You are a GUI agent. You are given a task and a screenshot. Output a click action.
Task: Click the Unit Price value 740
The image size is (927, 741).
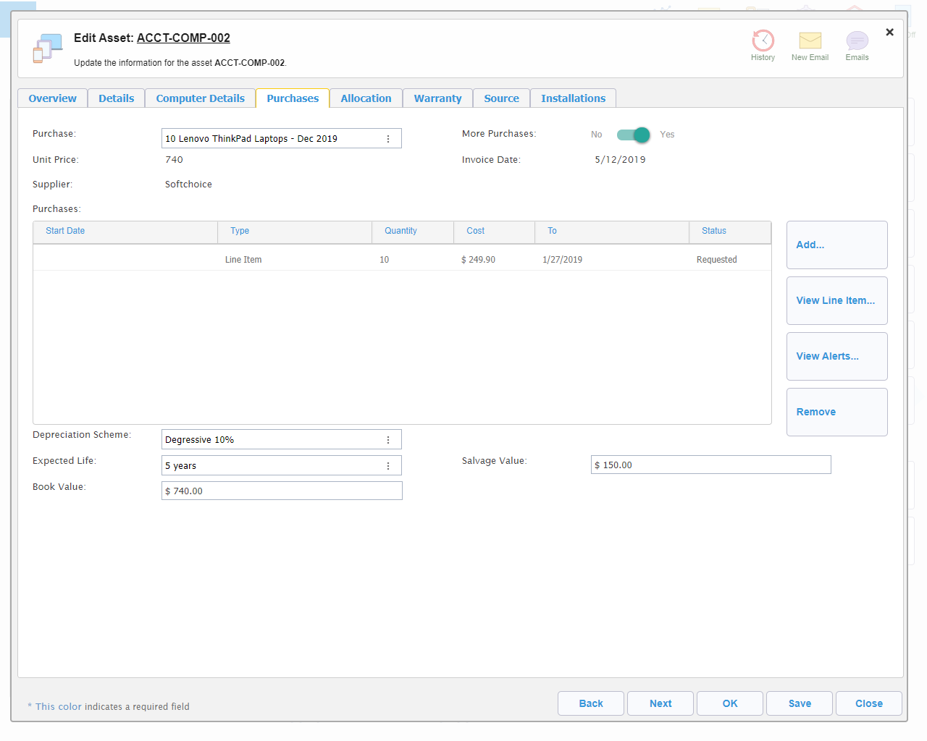pos(174,160)
